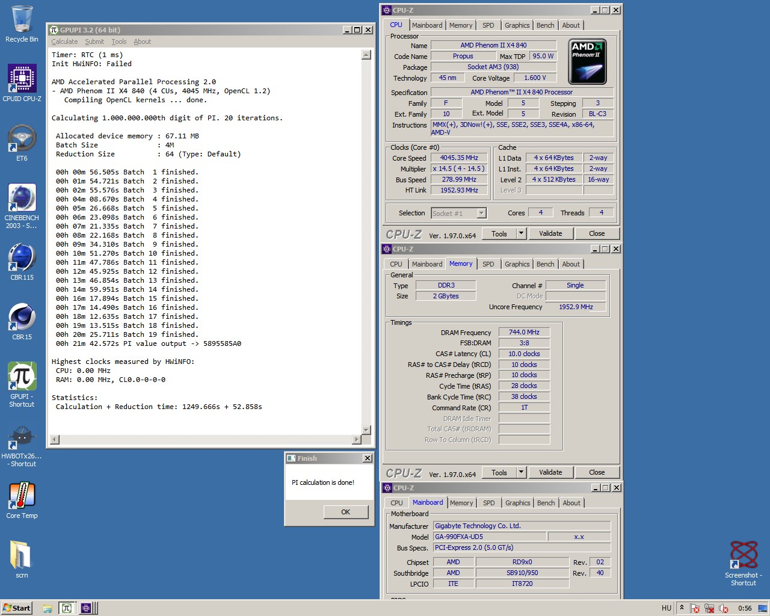Click Close button in Memory CPU-Z window
Screen dimensions: 770x616
(597, 472)
